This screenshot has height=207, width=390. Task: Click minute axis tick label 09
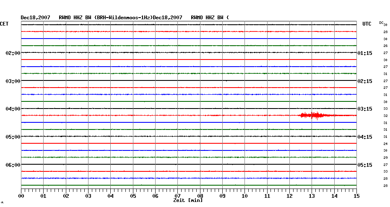pyautogui.click(x=222, y=196)
